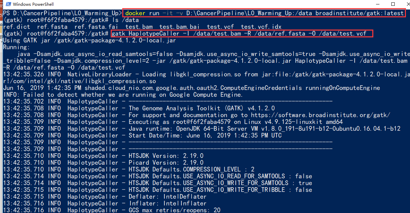
Task: Maximize the Windows PowerShell window
Action: (x=393, y=4)
